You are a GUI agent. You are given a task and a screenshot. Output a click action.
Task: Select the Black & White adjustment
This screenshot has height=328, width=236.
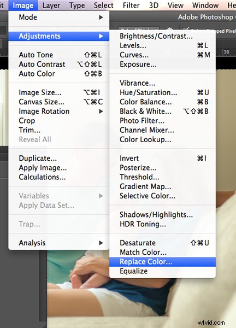(162, 112)
